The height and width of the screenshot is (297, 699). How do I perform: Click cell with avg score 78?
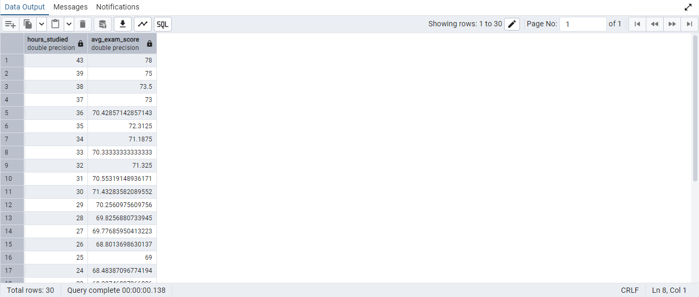pos(122,60)
